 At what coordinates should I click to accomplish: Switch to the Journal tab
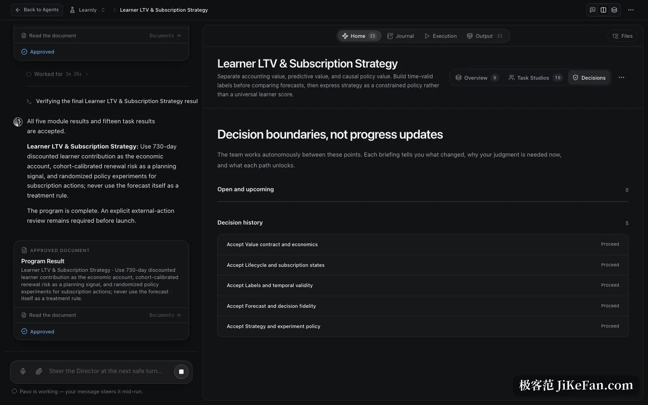tap(400, 36)
